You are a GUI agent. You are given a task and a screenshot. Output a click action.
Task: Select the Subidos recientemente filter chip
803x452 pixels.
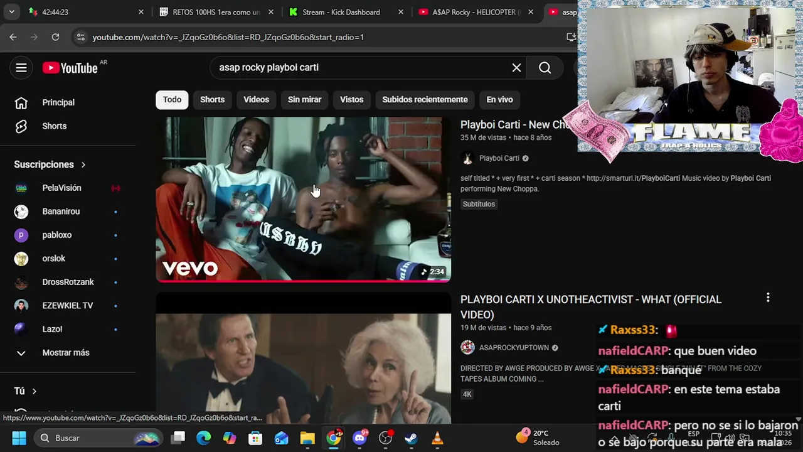pyautogui.click(x=425, y=100)
